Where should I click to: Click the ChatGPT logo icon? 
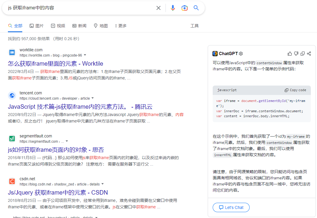pyautogui.click(x=215, y=54)
